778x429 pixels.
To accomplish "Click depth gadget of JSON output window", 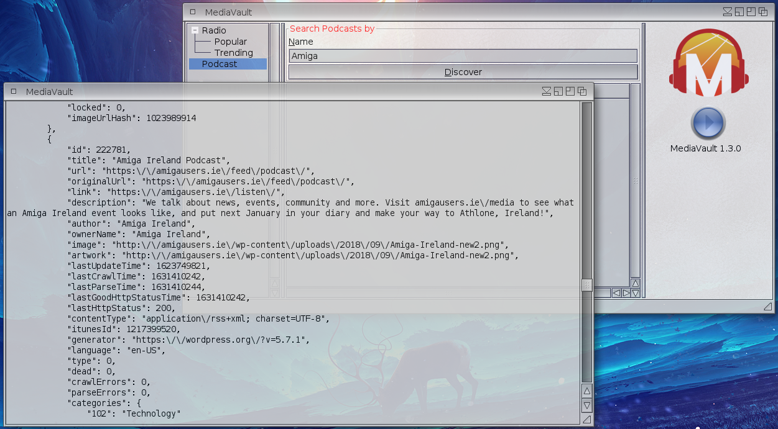I will click(x=582, y=91).
